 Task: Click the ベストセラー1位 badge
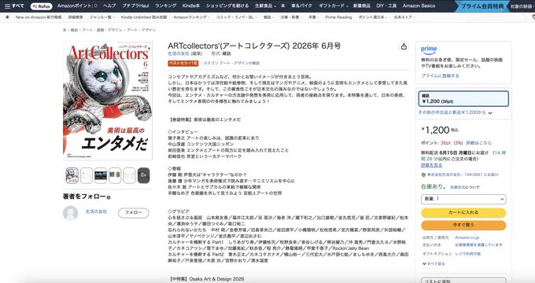click(183, 63)
